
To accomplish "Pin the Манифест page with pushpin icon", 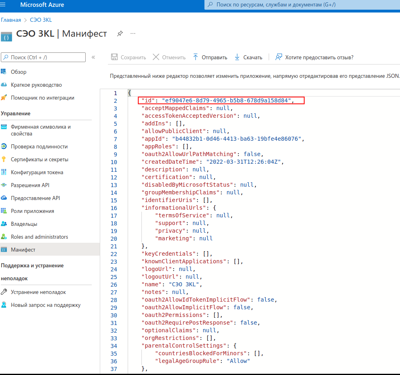I will click(x=120, y=33).
